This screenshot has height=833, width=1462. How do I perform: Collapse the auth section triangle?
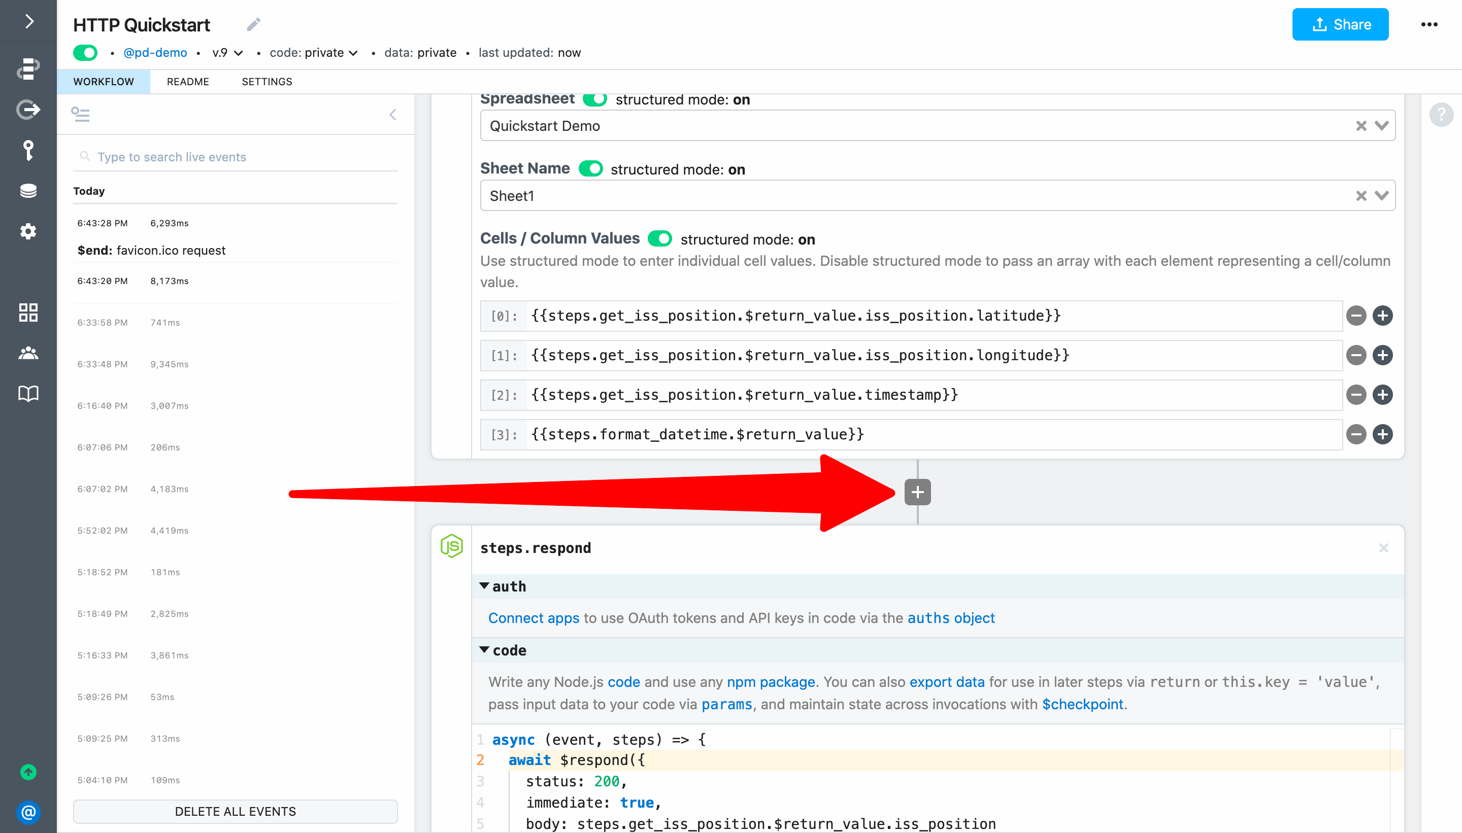point(484,586)
